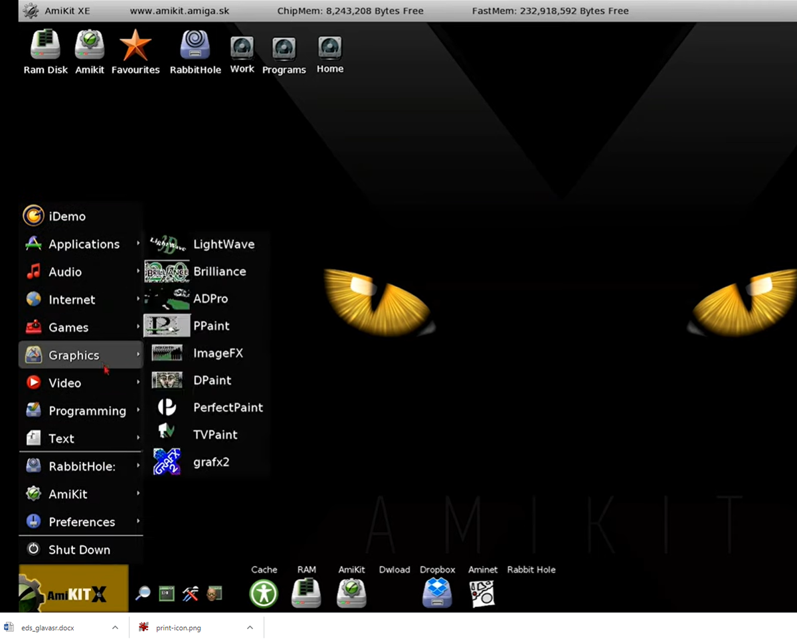Launch ImageFX from the Graphics submenu
This screenshot has width=797, height=641.
tap(206, 353)
